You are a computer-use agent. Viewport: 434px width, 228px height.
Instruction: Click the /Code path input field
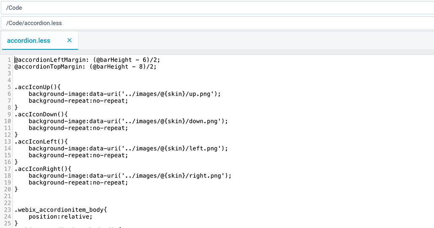click(x=217, y=8)
